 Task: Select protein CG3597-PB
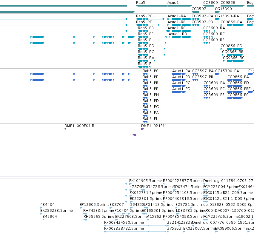pyautogui.click(x=203, y=77)
